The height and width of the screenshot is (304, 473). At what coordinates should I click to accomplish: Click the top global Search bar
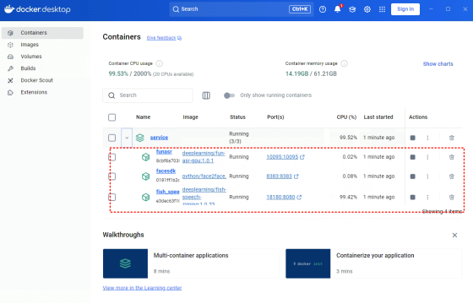pos(242,9)
